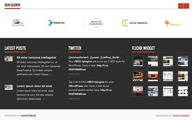The width and height of the screenshot is (192, 120).
Task: Click the second post thumbnail image
Action: pyautogui.click(x=9, y=87)
